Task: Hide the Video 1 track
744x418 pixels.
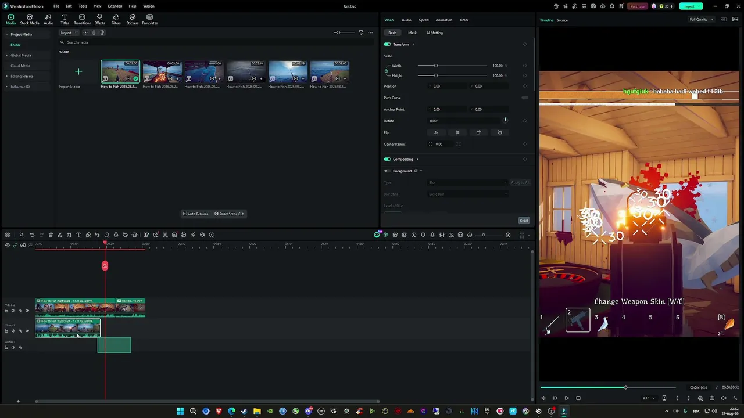Action: point(27,331)
